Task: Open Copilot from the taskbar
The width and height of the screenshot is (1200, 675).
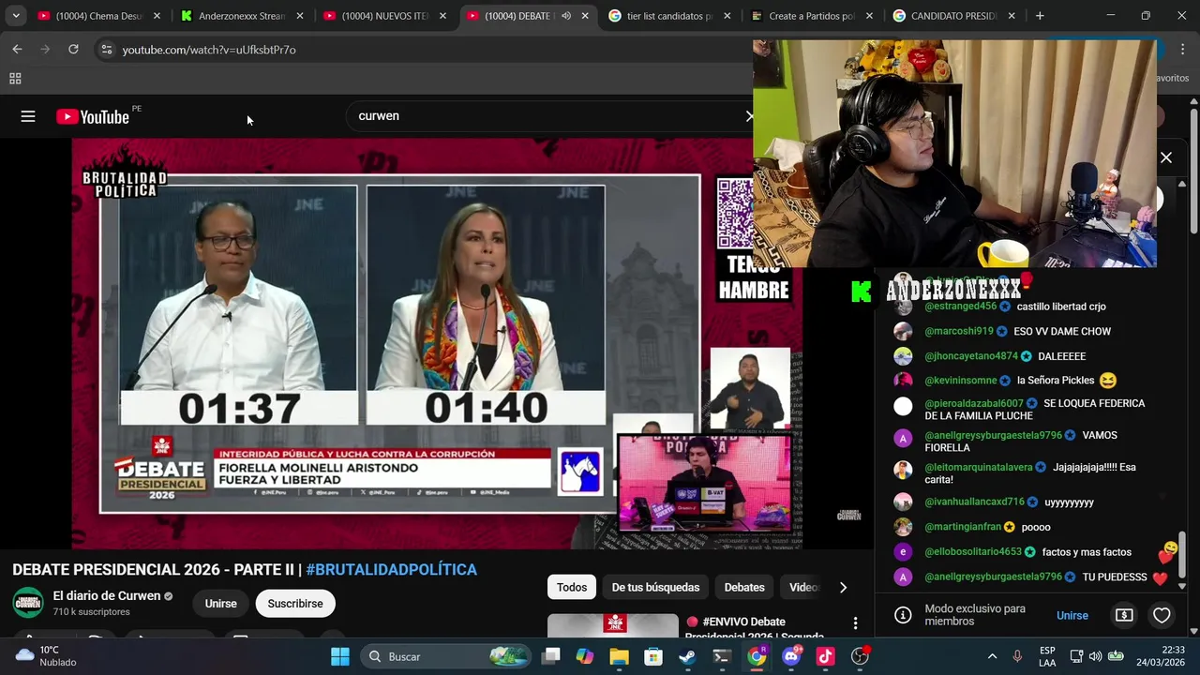Action: (585, 656)
